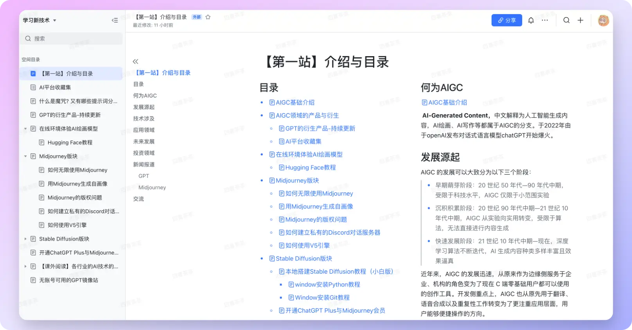Open the user profile avatar
This screenshot has height=330, width=632.
coord(603,20)
